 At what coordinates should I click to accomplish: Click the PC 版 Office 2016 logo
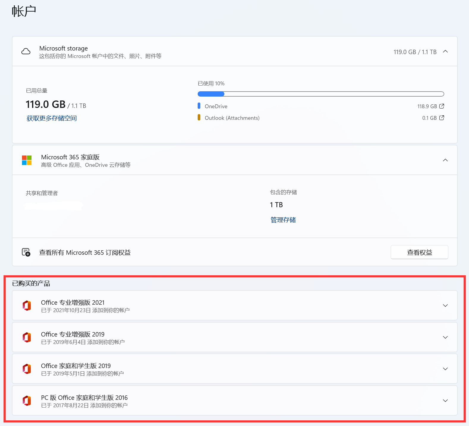[x=27, y=401]
